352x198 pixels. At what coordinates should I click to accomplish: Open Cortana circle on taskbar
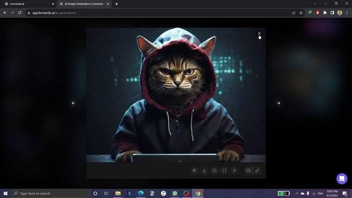pos(95,193)
